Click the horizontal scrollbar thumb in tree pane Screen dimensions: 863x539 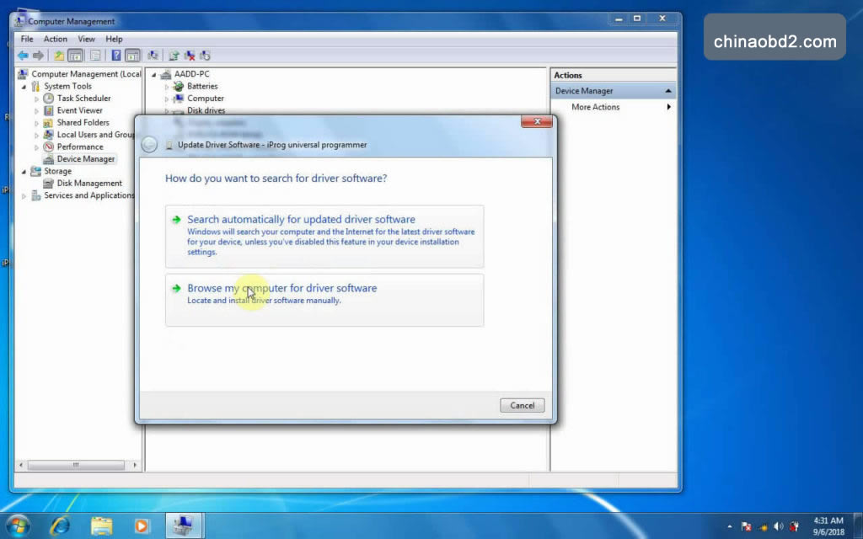click(x=76, y=465)
